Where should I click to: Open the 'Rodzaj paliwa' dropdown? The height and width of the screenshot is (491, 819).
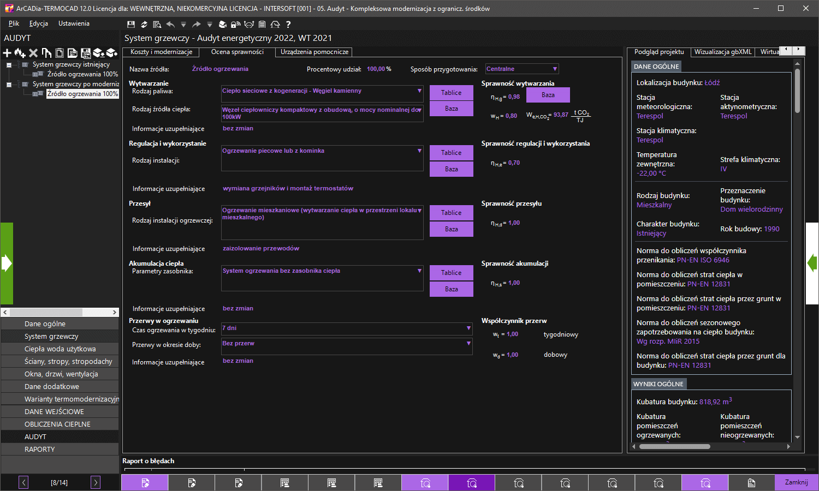point(419,91)
